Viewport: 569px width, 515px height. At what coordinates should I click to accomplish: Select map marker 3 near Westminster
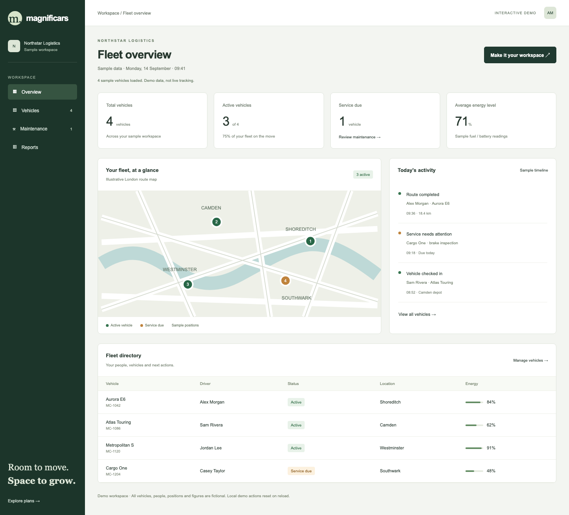188,284
